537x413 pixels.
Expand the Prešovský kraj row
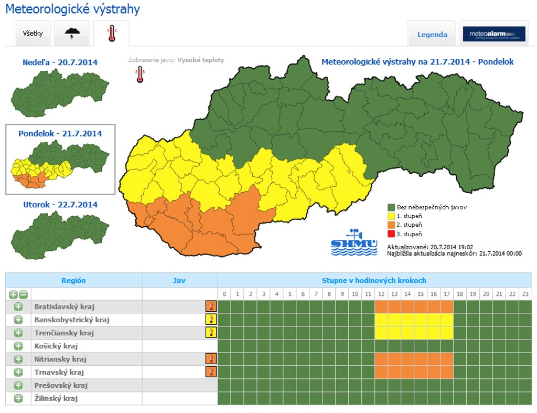[18, 385]
